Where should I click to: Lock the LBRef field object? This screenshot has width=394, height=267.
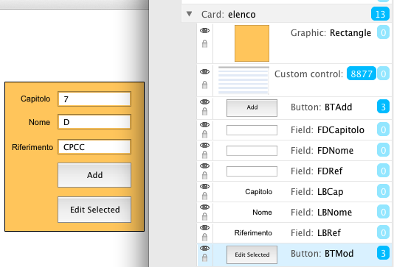pos(205,237)
